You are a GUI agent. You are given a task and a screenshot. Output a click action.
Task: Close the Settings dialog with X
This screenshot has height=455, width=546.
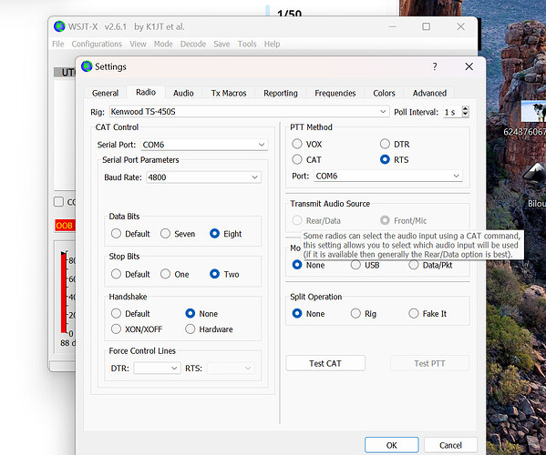click(469, 66)
